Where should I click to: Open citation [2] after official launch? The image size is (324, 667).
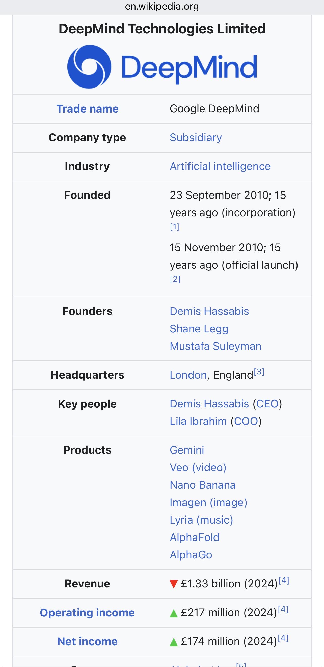click(175, 279)
